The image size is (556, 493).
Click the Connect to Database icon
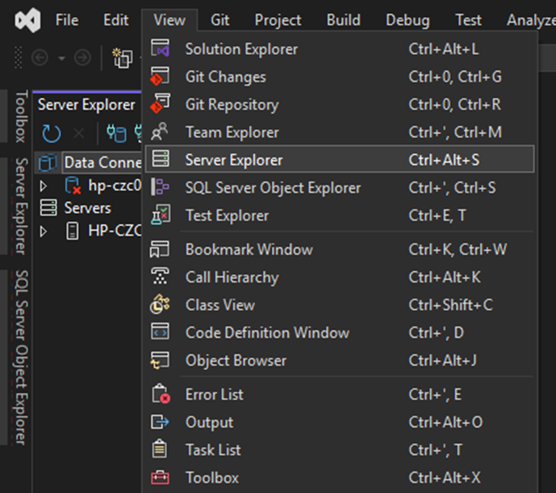point(117,133)
